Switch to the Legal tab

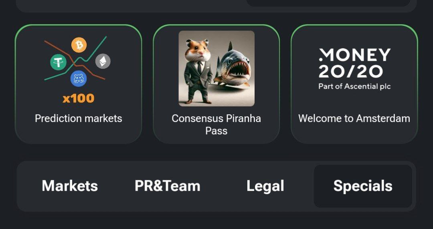click(x=265, y=186)
